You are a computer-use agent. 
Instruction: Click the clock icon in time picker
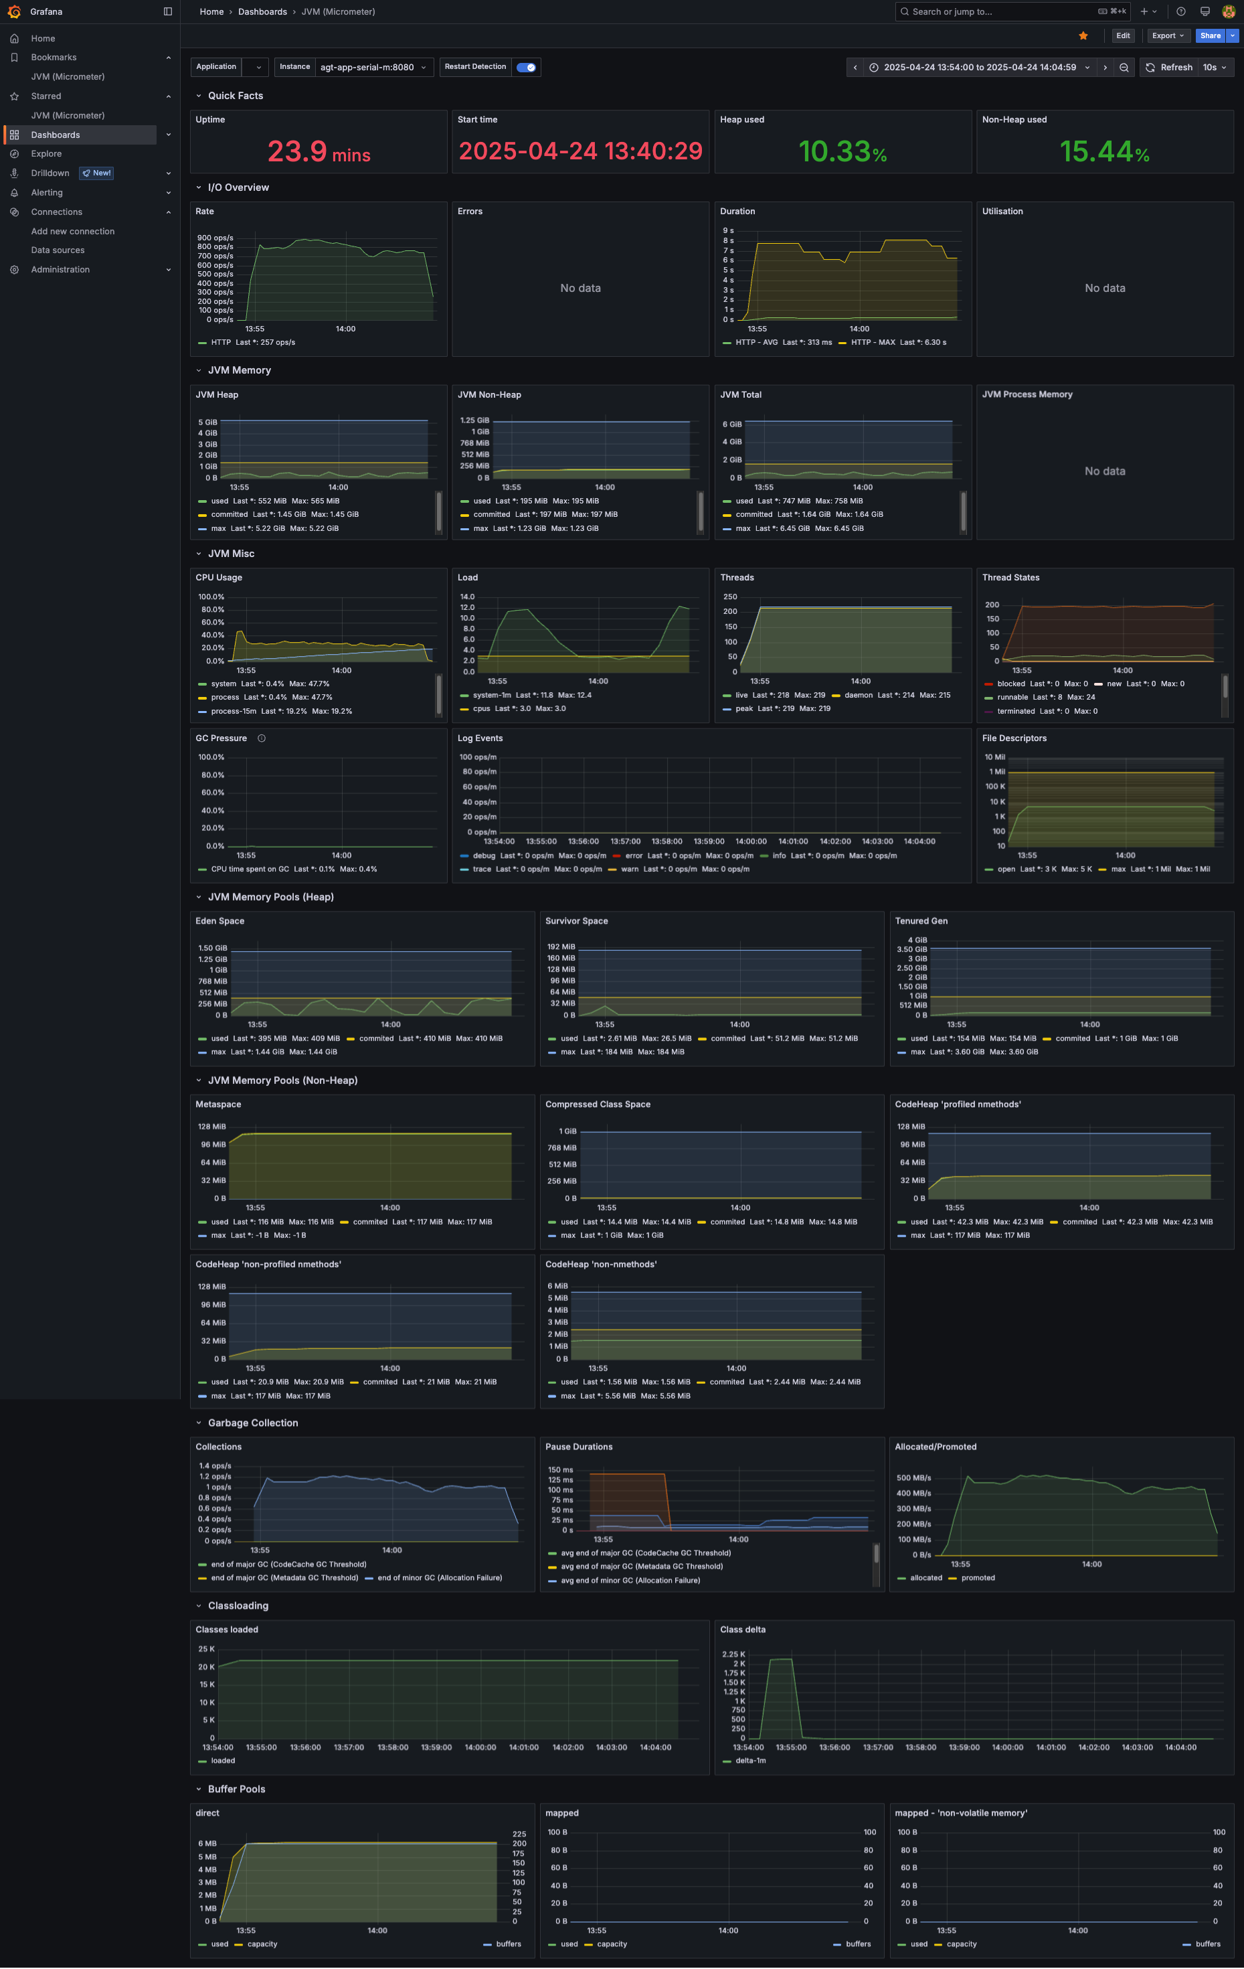pos(874,68)
